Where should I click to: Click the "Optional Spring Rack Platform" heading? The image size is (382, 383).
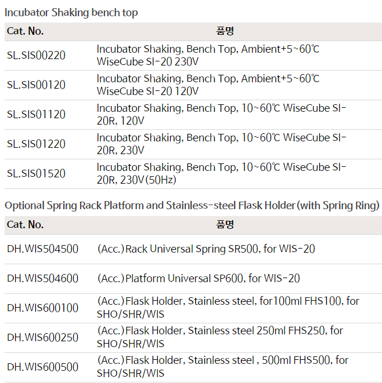tap(192, 205)
